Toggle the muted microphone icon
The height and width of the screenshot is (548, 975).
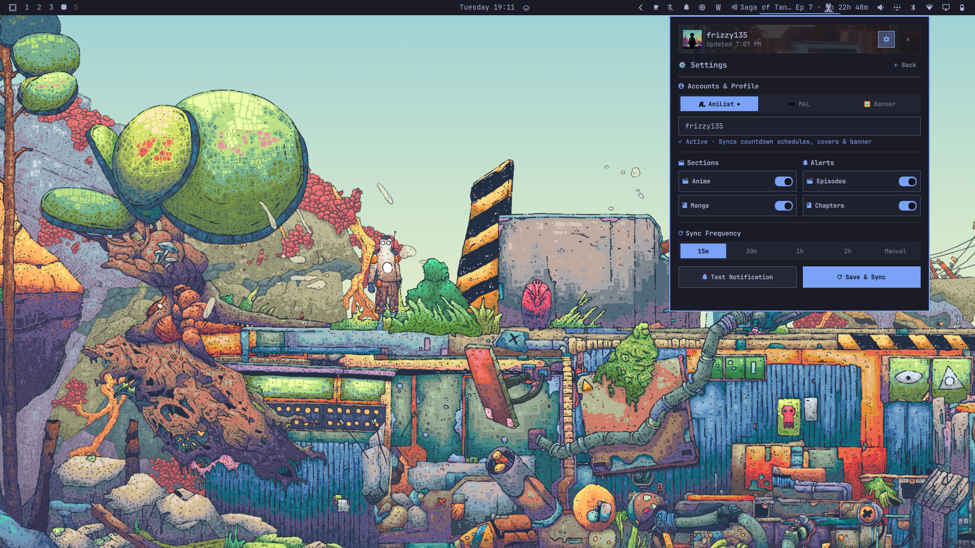(x=670, y=7)
